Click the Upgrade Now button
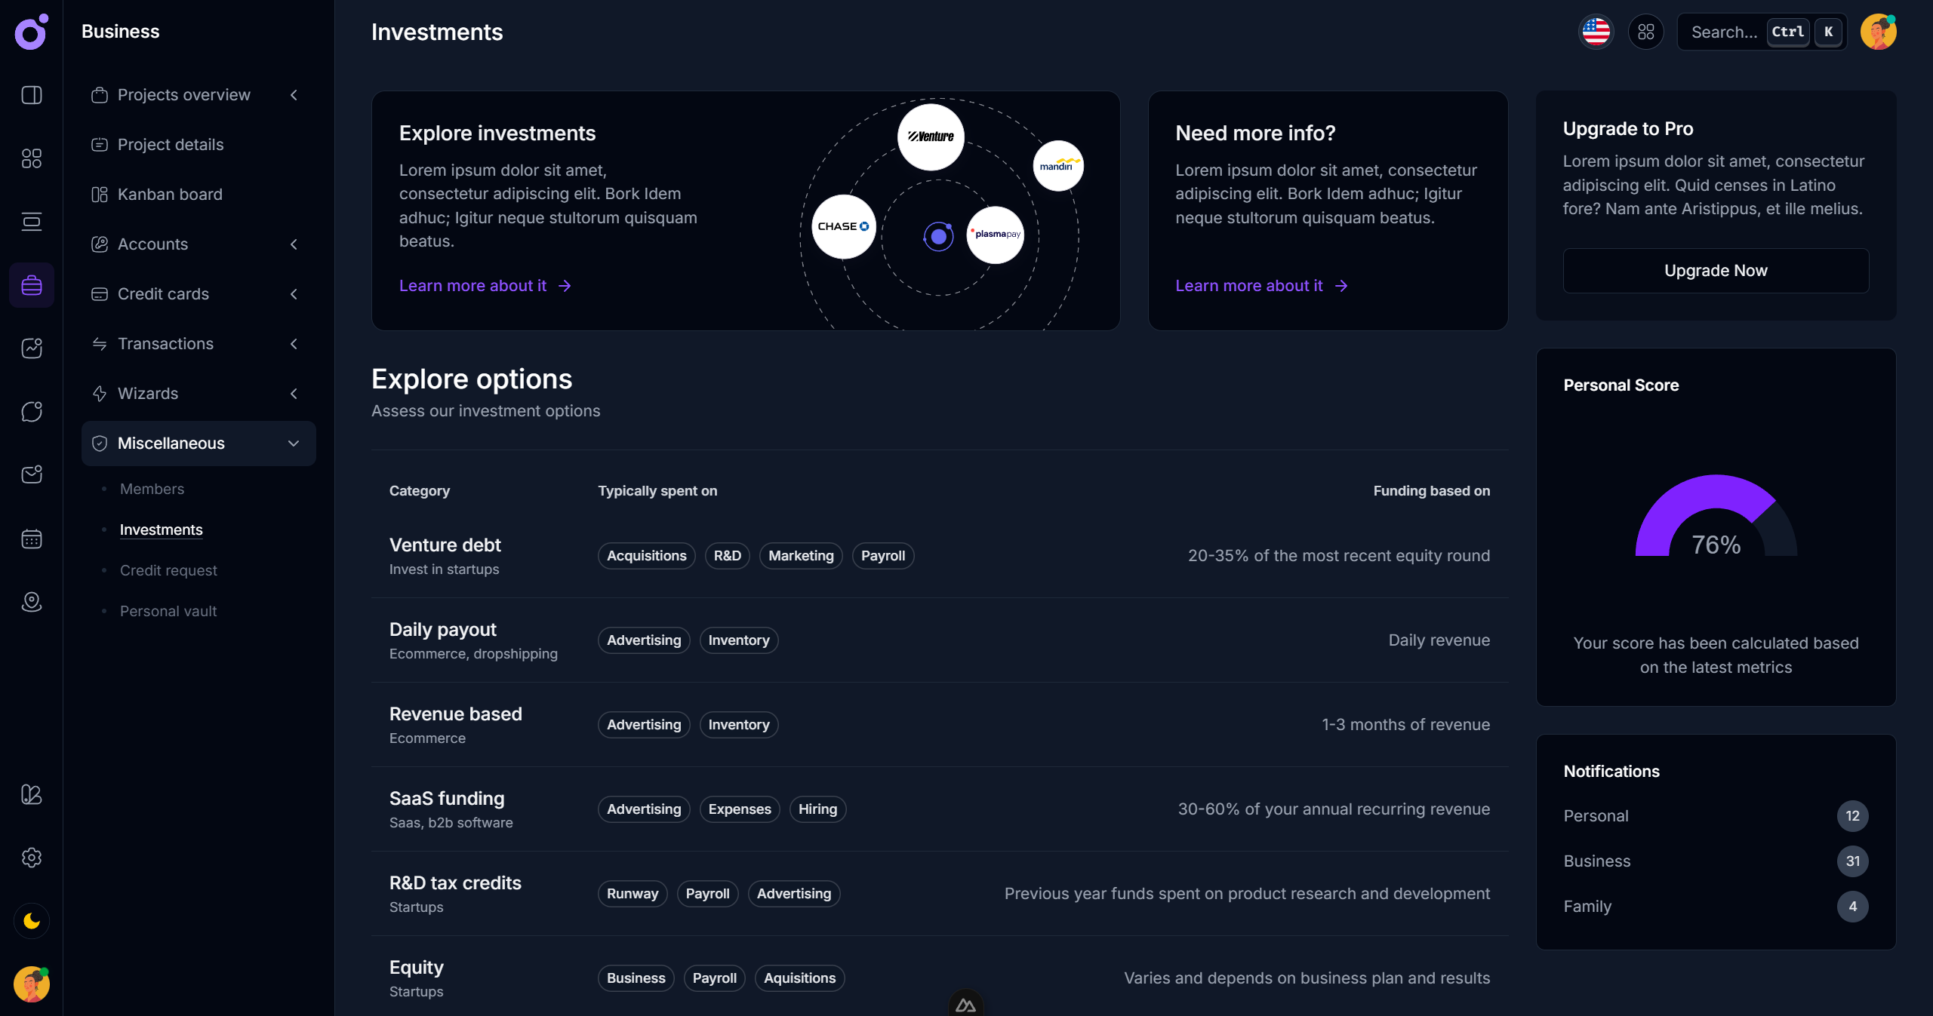Viewport: 1933px width, 1016px height. [1715, 271]
